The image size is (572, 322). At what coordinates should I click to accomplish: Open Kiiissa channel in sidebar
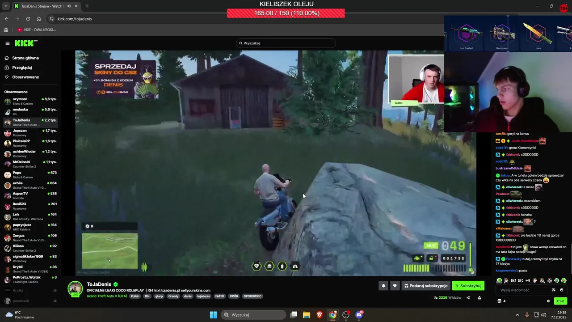[x=30, y=248]
